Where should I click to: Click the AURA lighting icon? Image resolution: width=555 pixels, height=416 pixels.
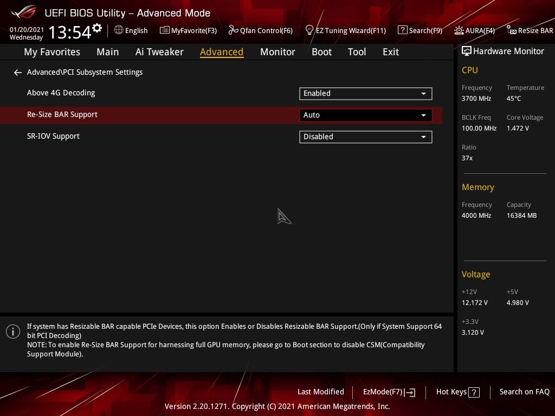pyautogui.click(x=459, y=30)
